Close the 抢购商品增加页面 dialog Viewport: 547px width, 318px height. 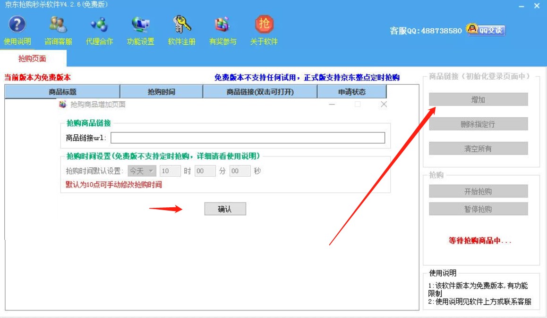(x=383, y=104)
